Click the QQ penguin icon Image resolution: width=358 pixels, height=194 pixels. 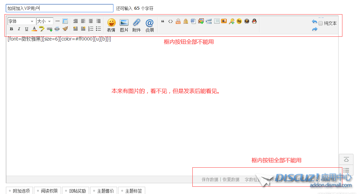[254, 21]
